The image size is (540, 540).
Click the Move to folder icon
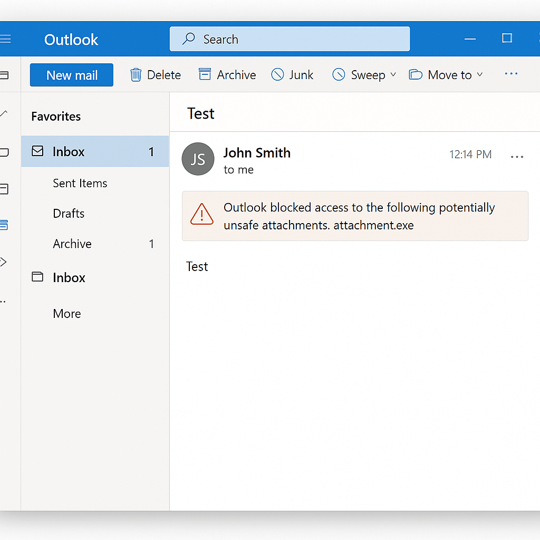point(416,74)
